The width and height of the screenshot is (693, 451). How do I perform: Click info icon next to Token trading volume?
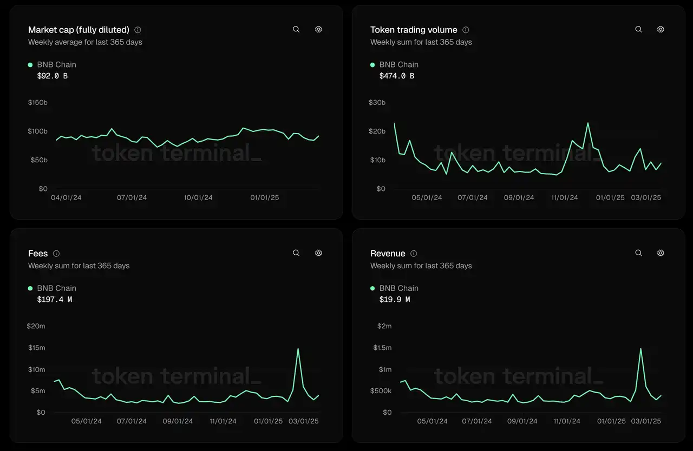(x=466, y=30)
